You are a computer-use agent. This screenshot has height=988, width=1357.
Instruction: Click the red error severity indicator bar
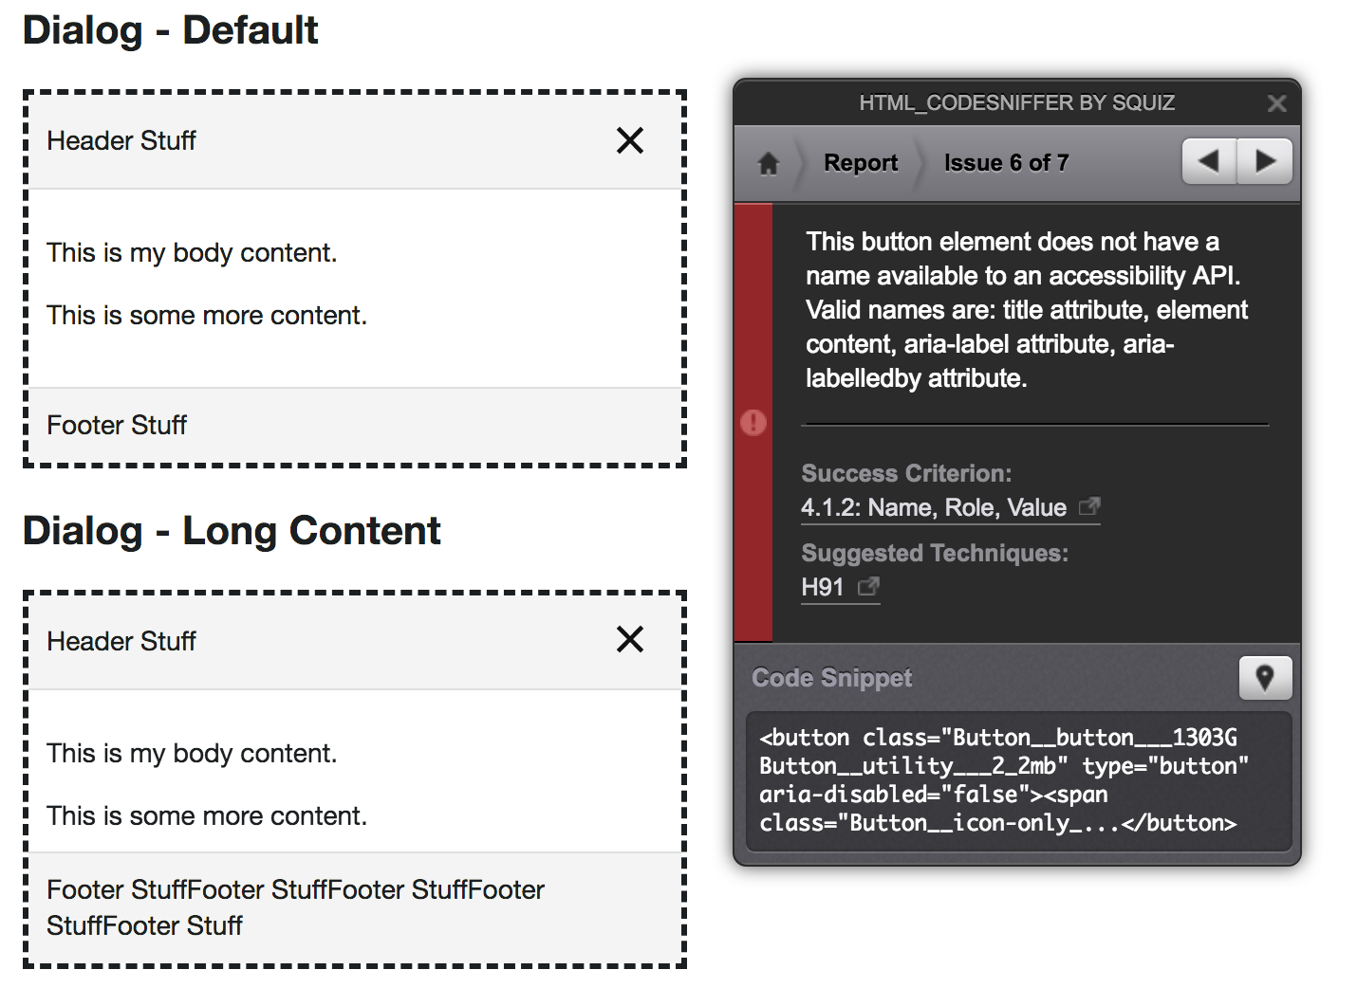tap(753, 424)
